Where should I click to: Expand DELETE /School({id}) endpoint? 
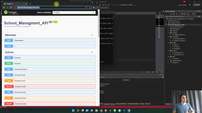tap(50, 104)
